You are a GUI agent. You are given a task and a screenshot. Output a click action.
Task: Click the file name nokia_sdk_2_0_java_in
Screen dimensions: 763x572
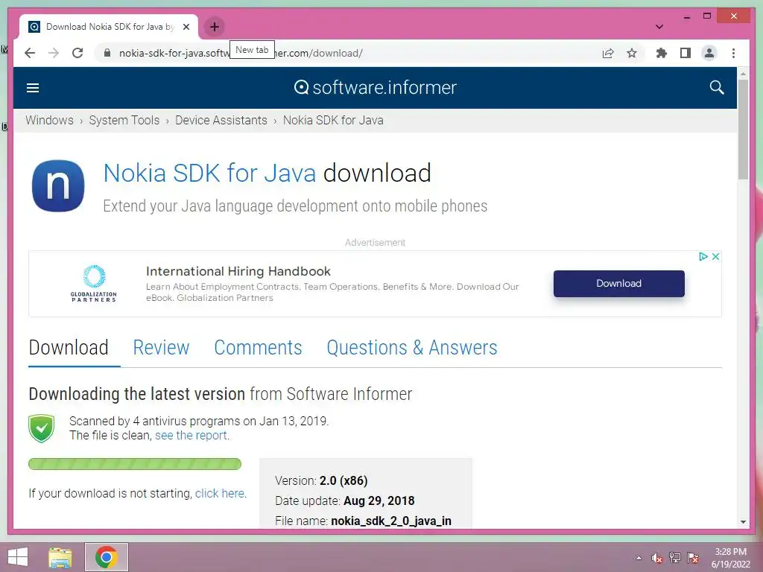click(390, 521)
